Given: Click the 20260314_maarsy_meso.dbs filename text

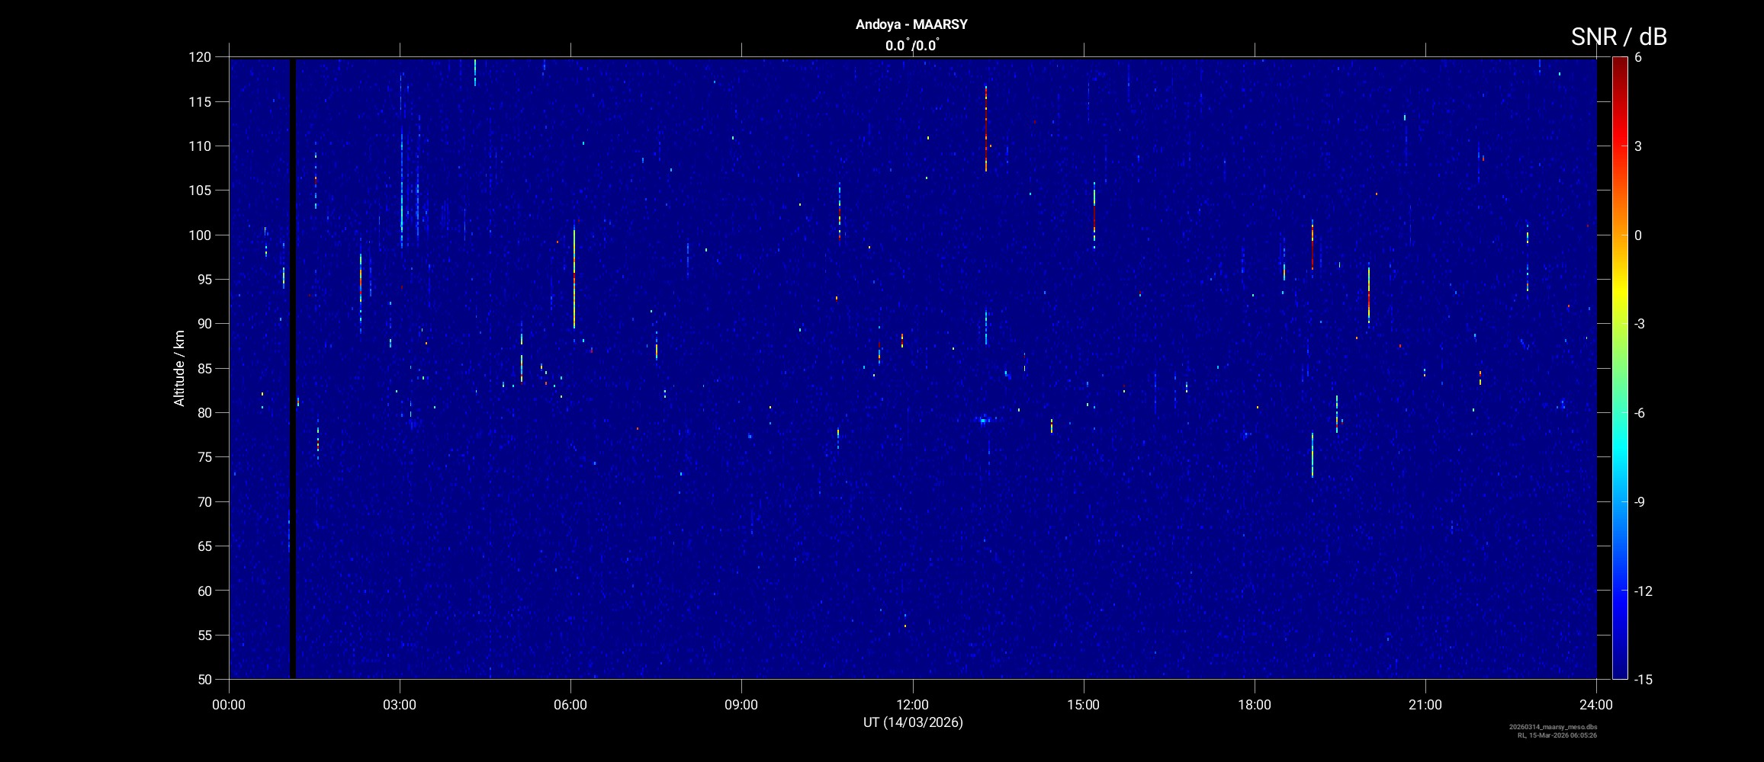Looking at the screenshot, I should (x=1553, y=727).
